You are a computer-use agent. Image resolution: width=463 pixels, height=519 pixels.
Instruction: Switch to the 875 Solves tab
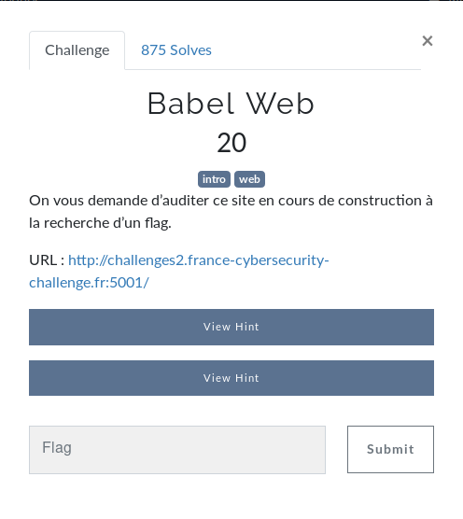(x=176, y=50)
